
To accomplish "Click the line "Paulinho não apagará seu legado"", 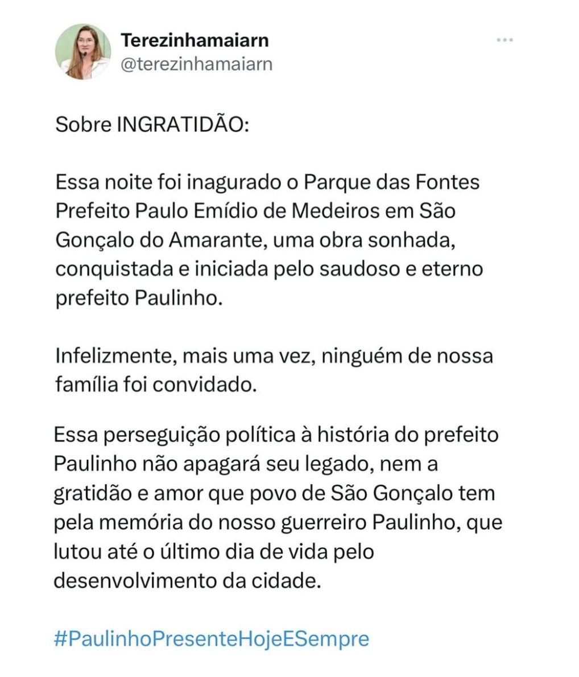I will pos(246,464).
